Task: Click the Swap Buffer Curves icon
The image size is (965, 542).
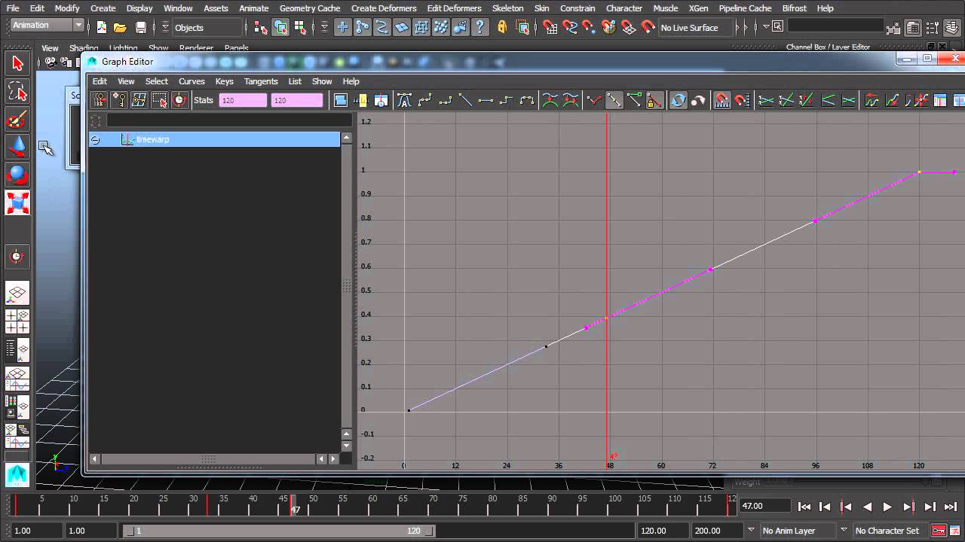Action: click(571, 100)
